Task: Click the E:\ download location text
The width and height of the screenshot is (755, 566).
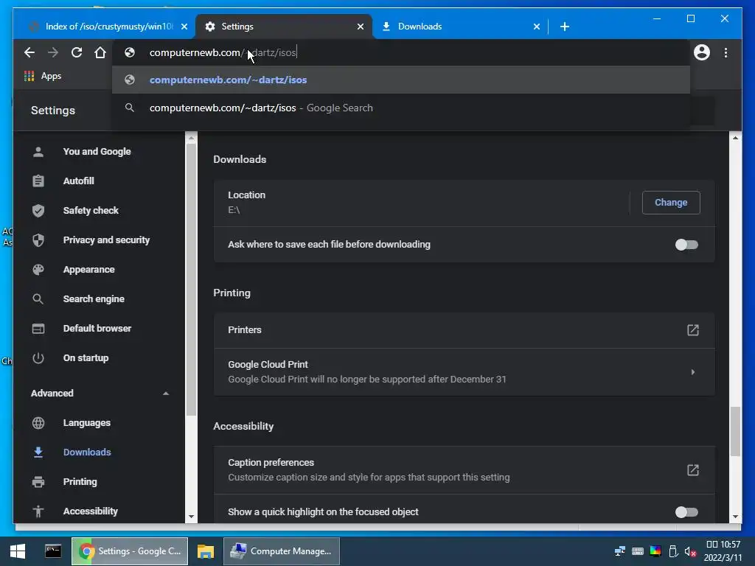Action: click(234, 210)
